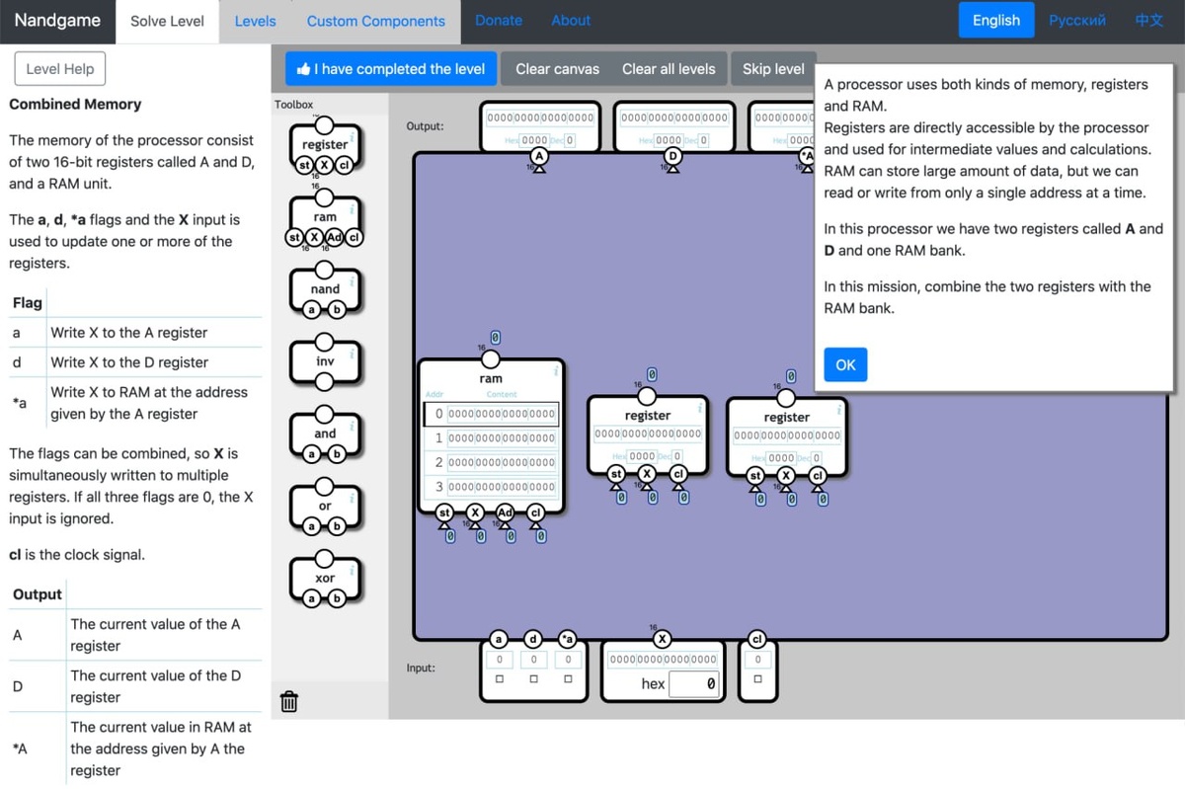Screen dimensions: 1185x789
Task: Switch to the Levels tab
Action: [256, 21]
